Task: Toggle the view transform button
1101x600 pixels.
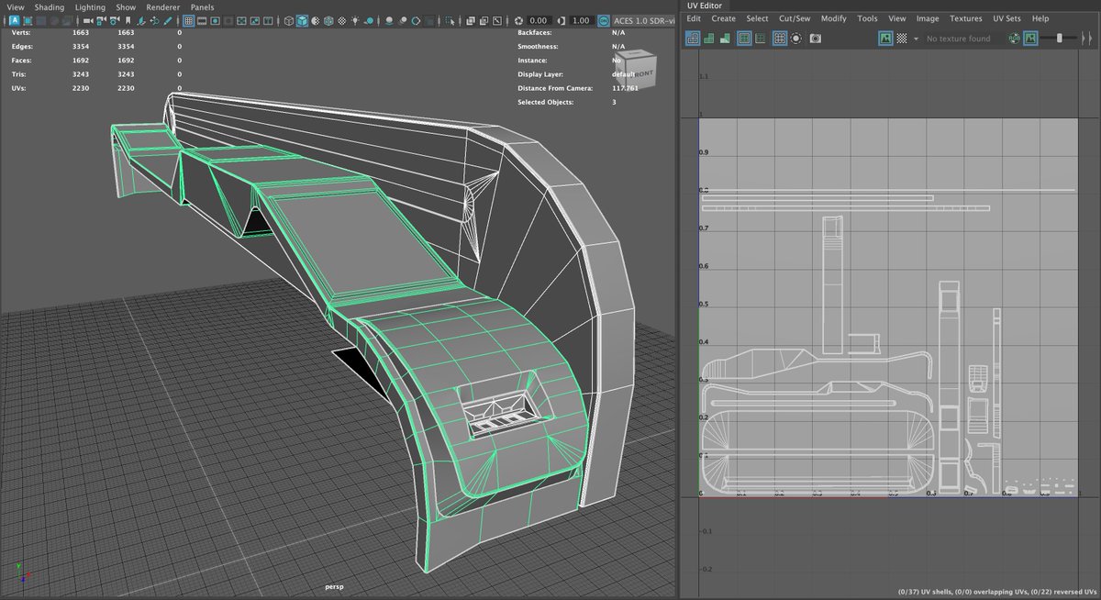Action: pyautogui.click(x=603, y=20)
